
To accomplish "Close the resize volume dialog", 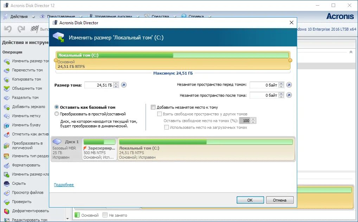I will point(291,23).
